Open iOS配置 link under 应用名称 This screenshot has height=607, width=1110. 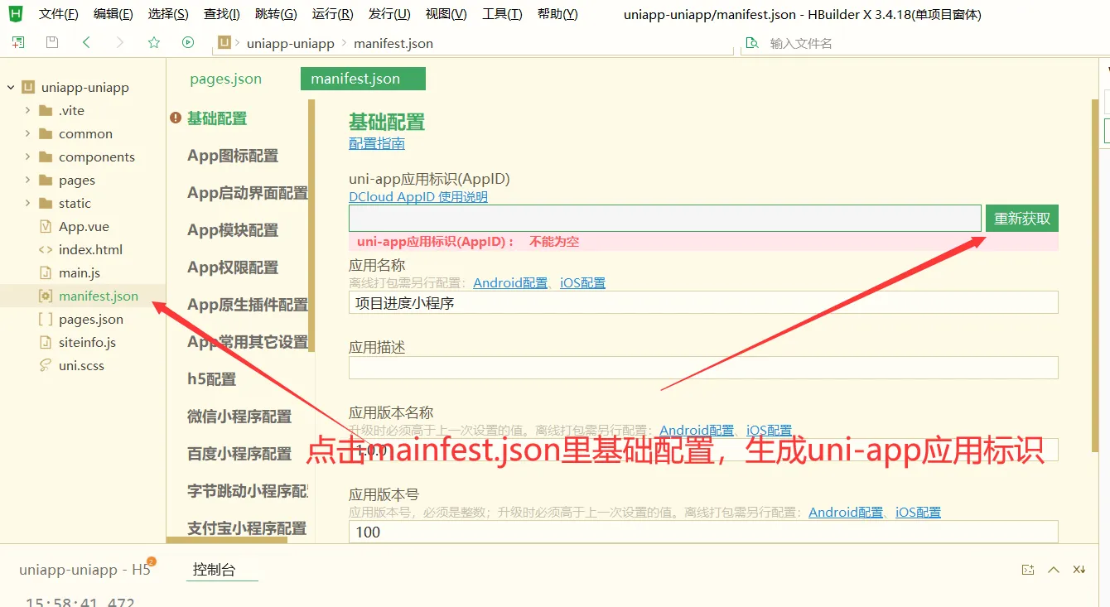582,283
